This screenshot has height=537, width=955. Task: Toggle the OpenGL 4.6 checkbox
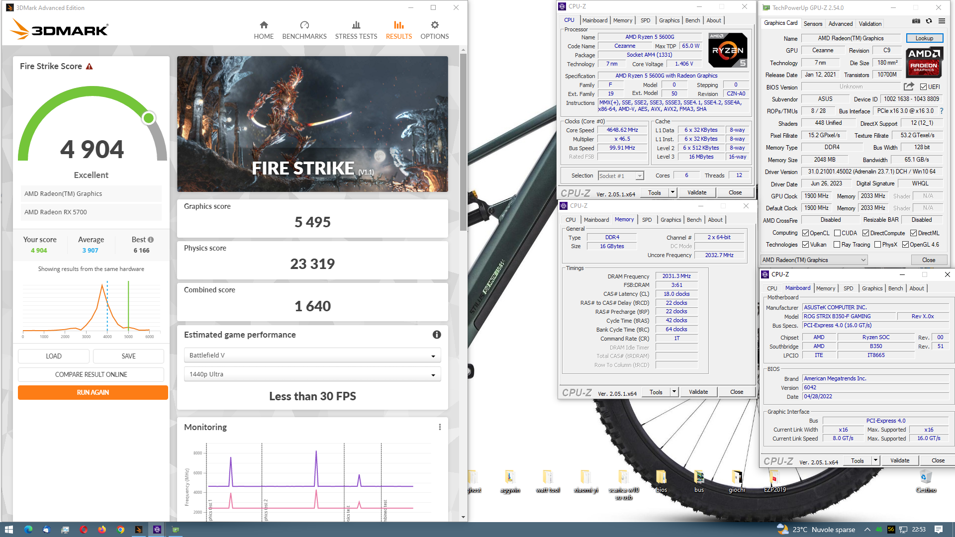point(906,245)
